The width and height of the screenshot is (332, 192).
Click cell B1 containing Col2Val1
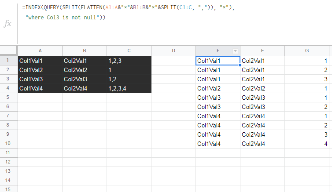(85, 61)
